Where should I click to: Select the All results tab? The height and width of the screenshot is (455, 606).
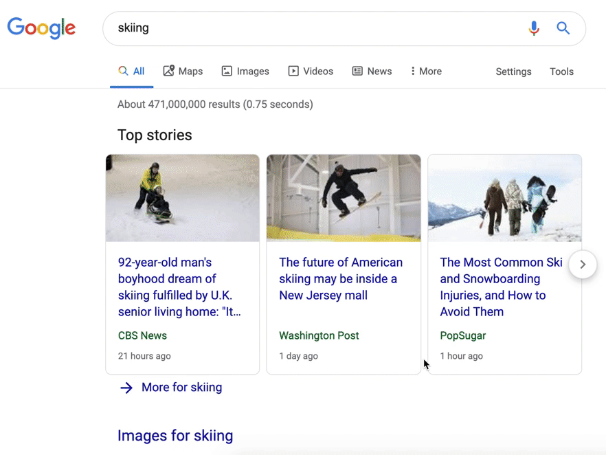(x=131, y=71)
